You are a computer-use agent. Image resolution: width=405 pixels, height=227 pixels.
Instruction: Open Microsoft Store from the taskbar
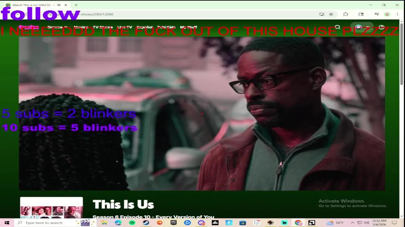tap(243, 223)
